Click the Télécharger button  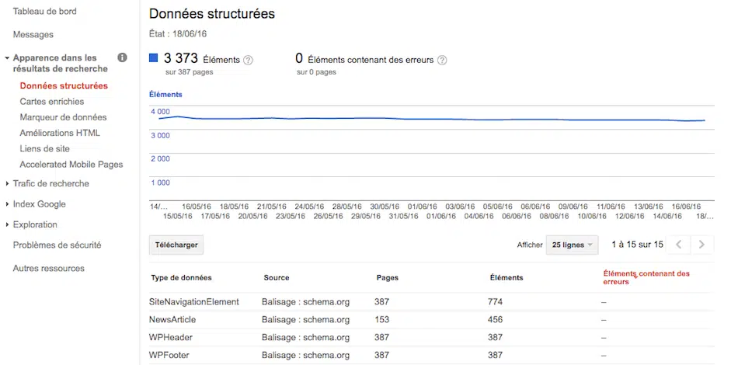click(176, 245)
